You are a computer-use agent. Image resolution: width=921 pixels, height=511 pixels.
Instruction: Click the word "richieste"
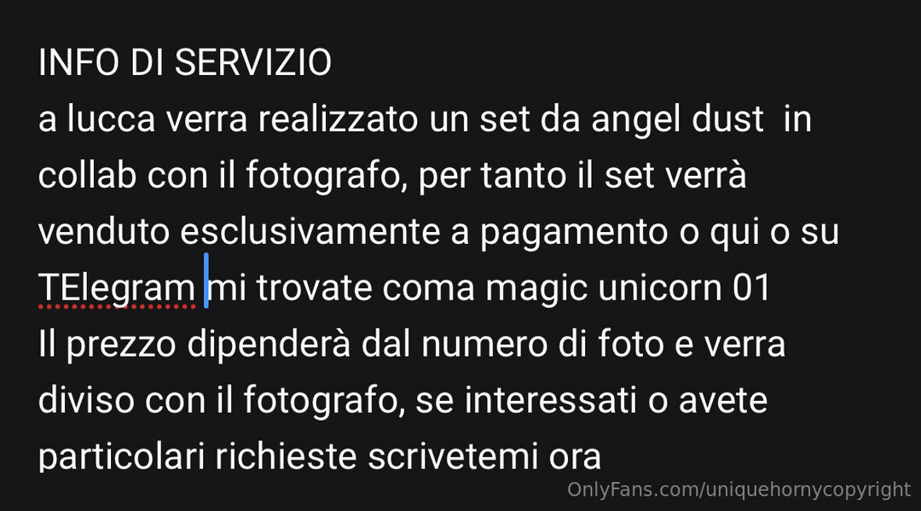(x=286, y=457)
